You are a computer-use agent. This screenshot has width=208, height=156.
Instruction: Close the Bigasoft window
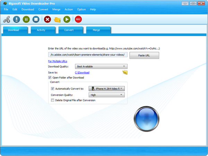pos(201,3)
